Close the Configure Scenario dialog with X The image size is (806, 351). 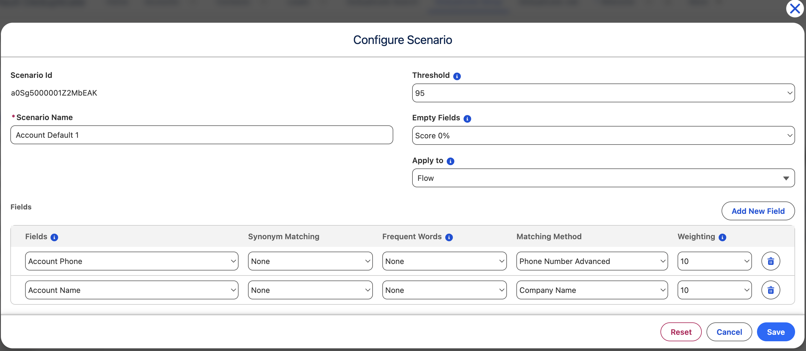[795, 9]
